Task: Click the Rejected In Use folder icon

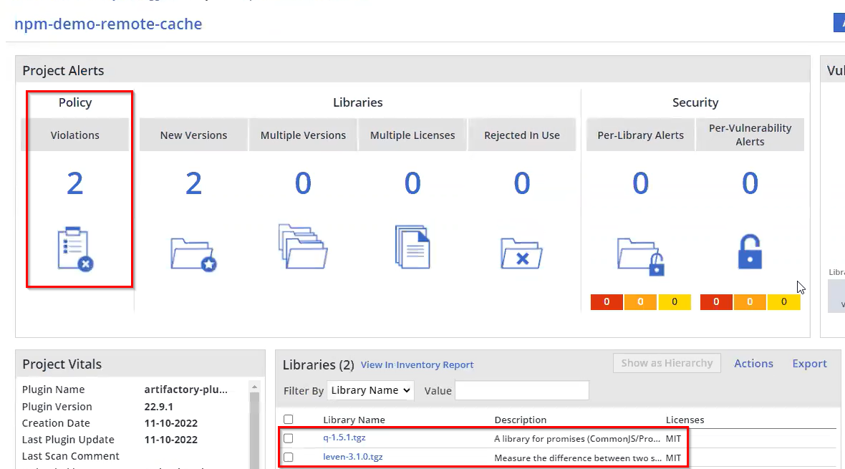Action: (522, 253)
